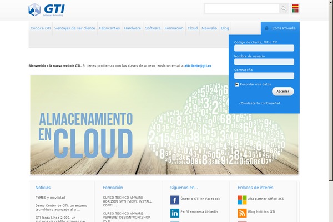Click the Office 365 colored squares icon

(x=242, y=200)
